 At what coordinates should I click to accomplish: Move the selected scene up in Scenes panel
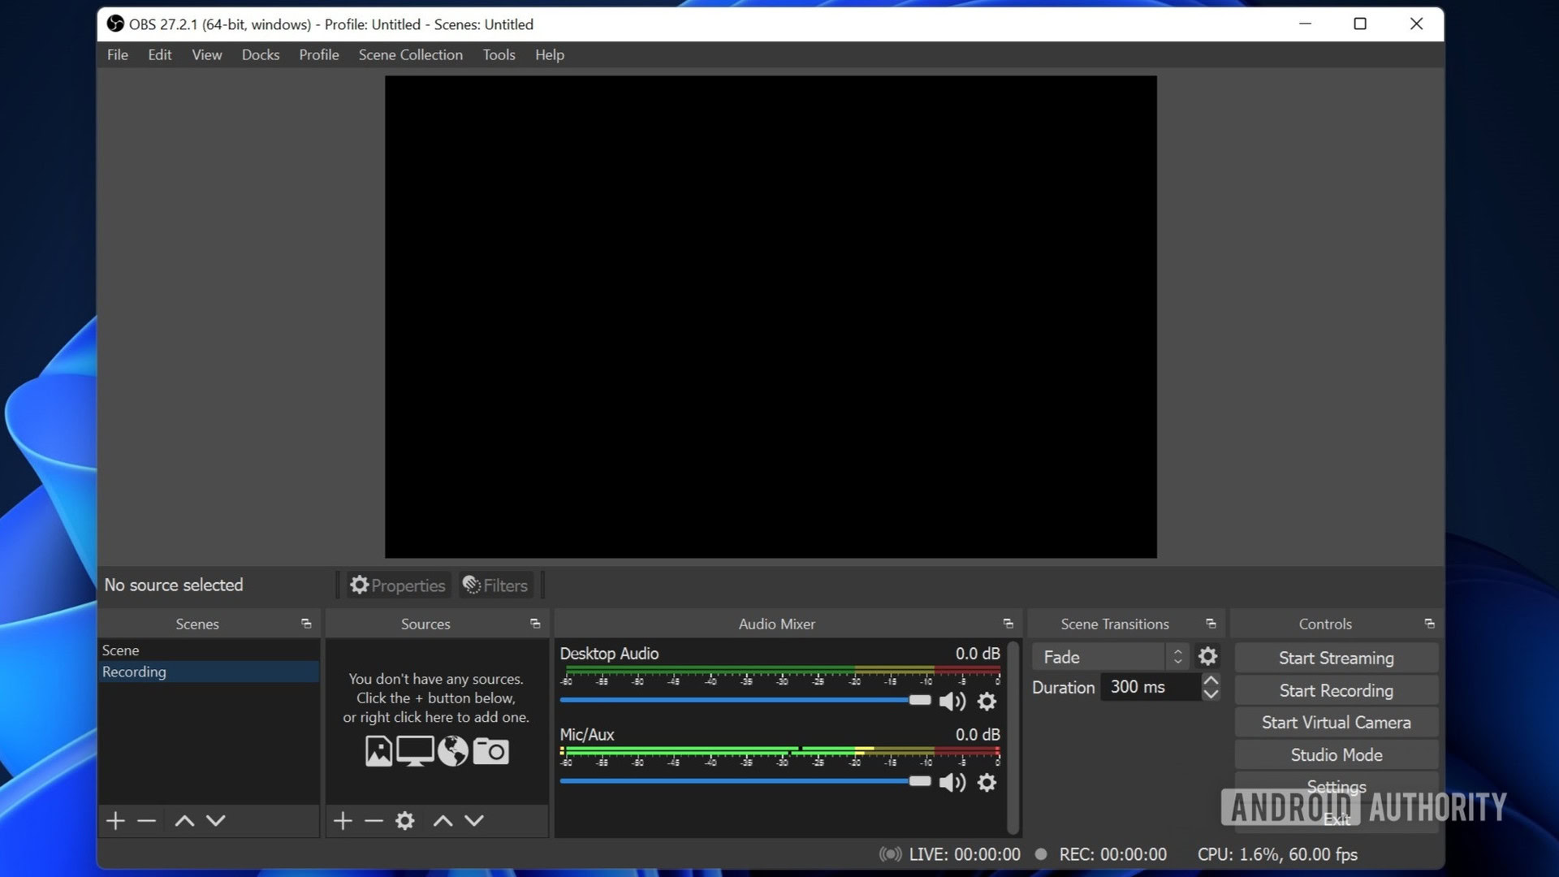(184, 821)
